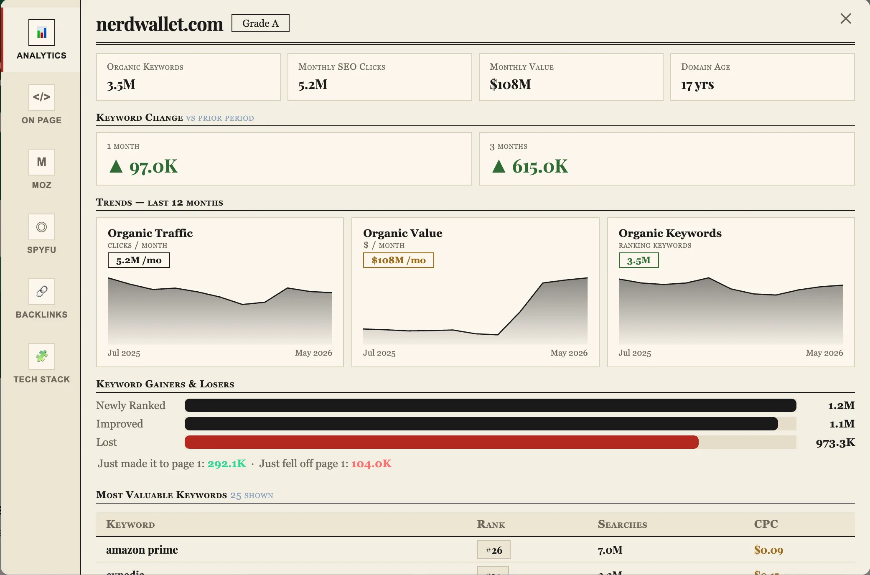Open the On Page code icon
This screenshot has height=575, width=870.
tap(42, 97)
